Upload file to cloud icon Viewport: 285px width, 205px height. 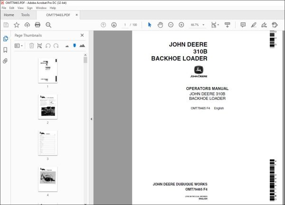27,25
